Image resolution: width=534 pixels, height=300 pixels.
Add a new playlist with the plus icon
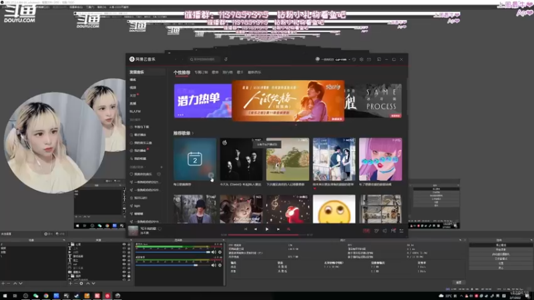pyautogui.click(x=162, y=167)
